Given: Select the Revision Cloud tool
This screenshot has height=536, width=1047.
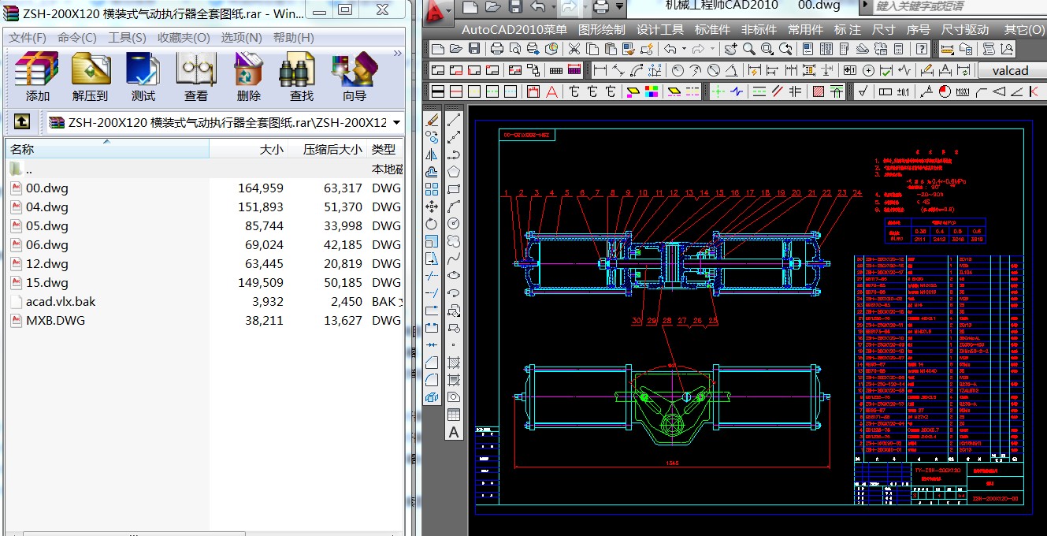Looking at the screenshot, I should [x=454, y=241].
